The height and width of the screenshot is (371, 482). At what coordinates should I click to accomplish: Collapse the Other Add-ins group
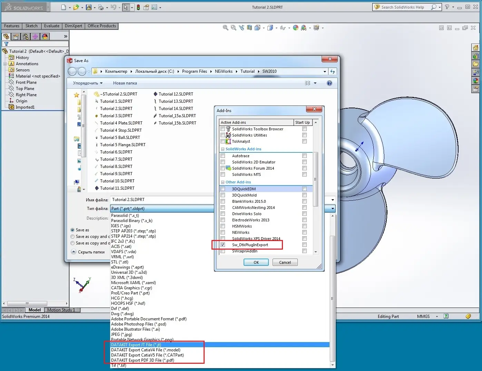(x=223, y=182)
